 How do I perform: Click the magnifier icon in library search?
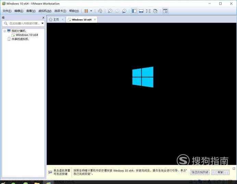coord(6,23)
